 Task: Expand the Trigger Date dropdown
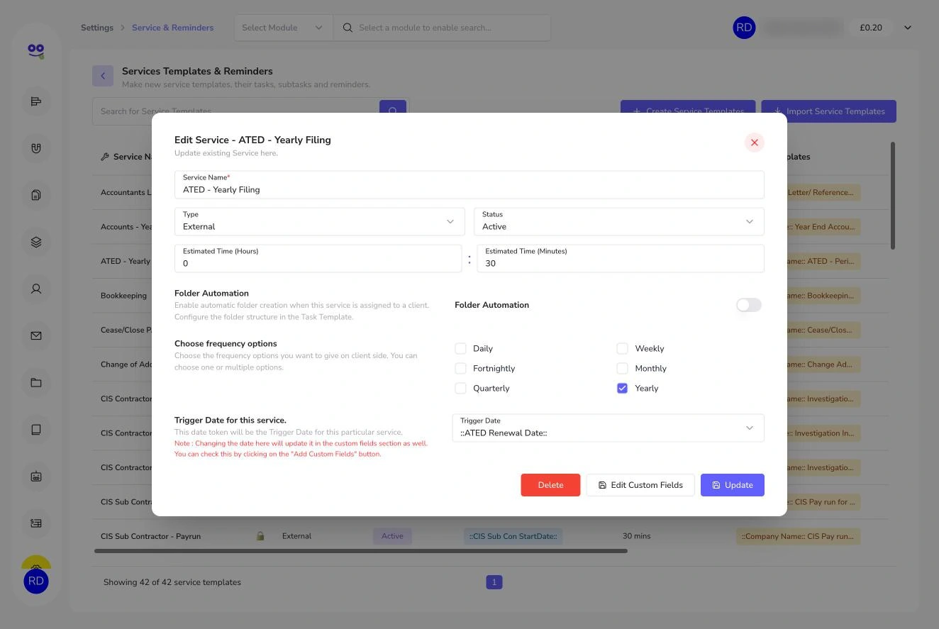pyautogui.click(x=608, y=428)
